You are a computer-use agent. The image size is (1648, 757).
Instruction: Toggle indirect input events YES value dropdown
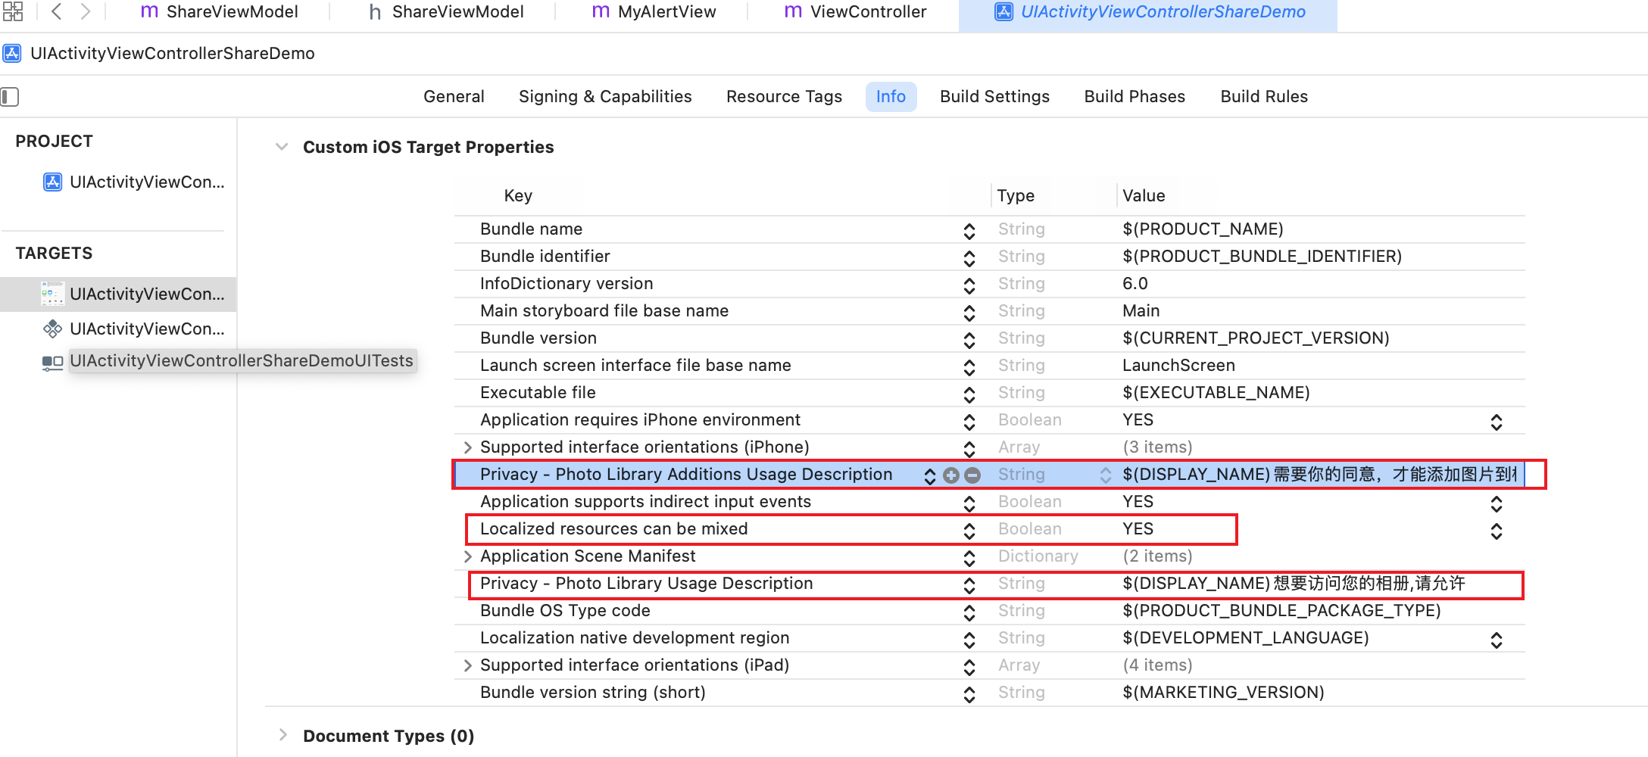coord(1496,503)
